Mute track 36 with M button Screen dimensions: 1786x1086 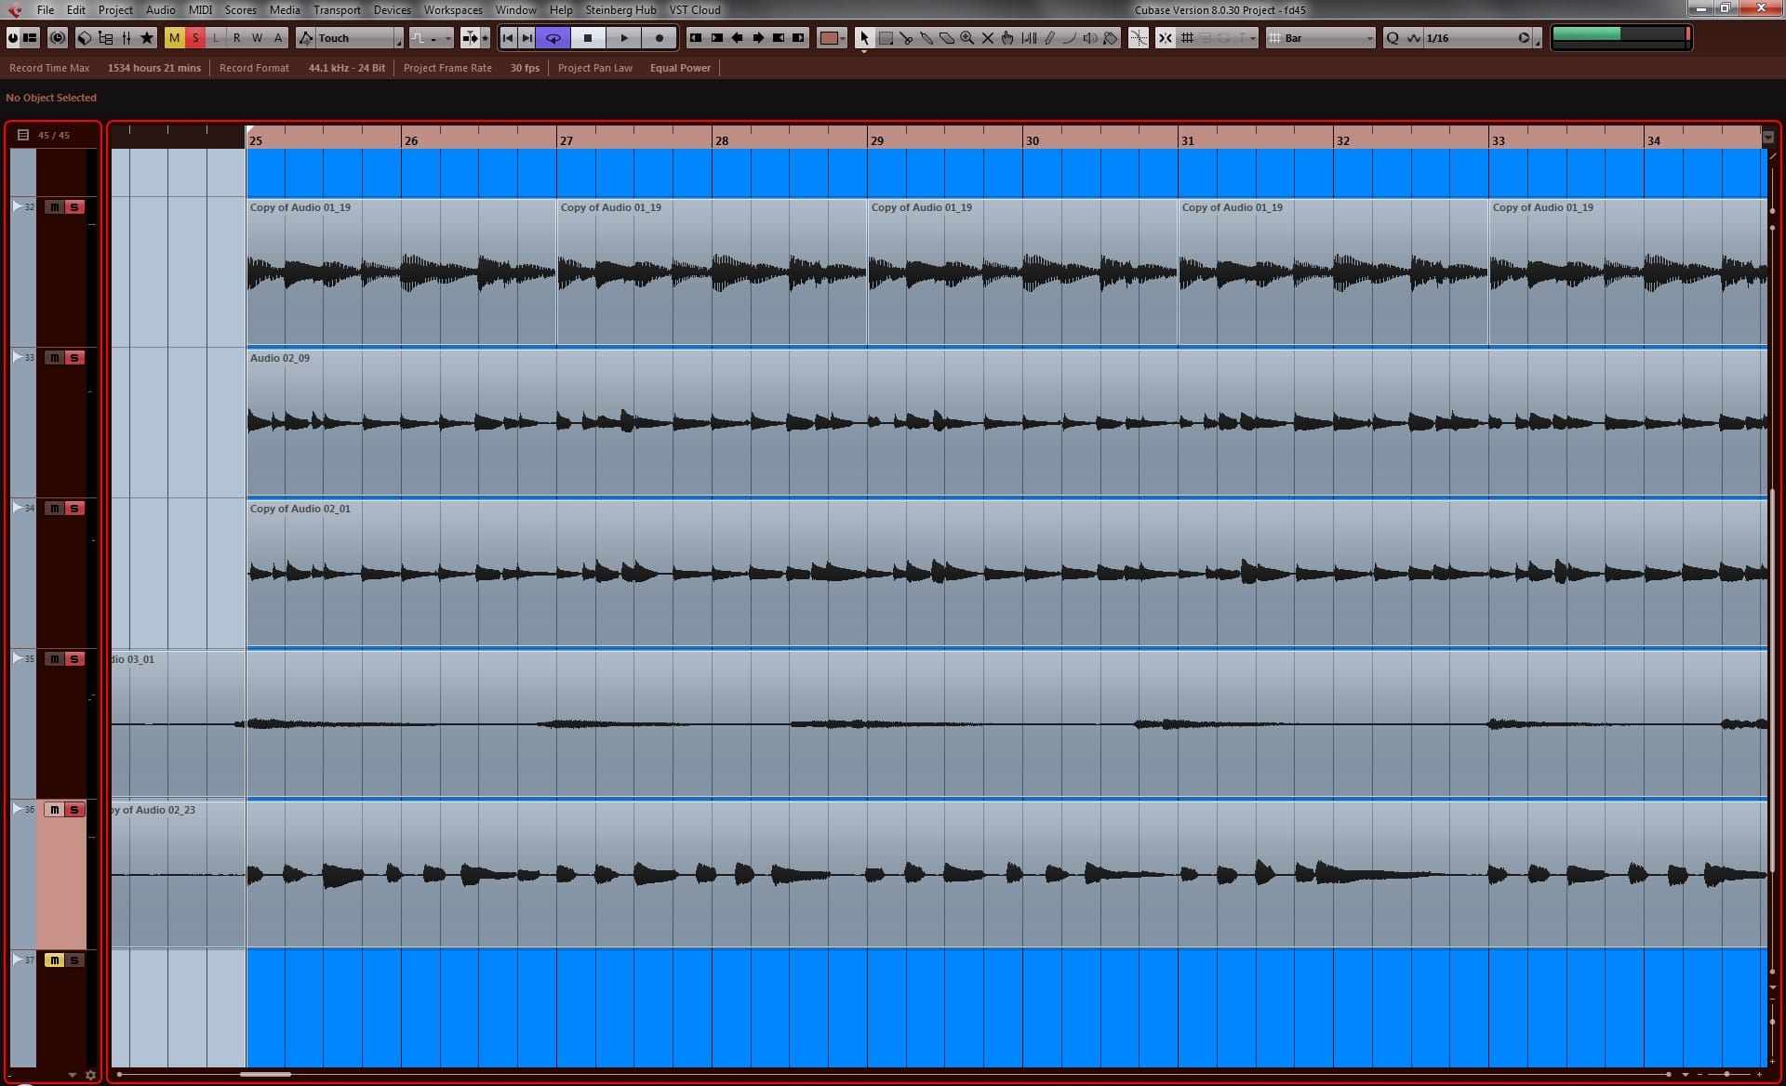[54, 810]
